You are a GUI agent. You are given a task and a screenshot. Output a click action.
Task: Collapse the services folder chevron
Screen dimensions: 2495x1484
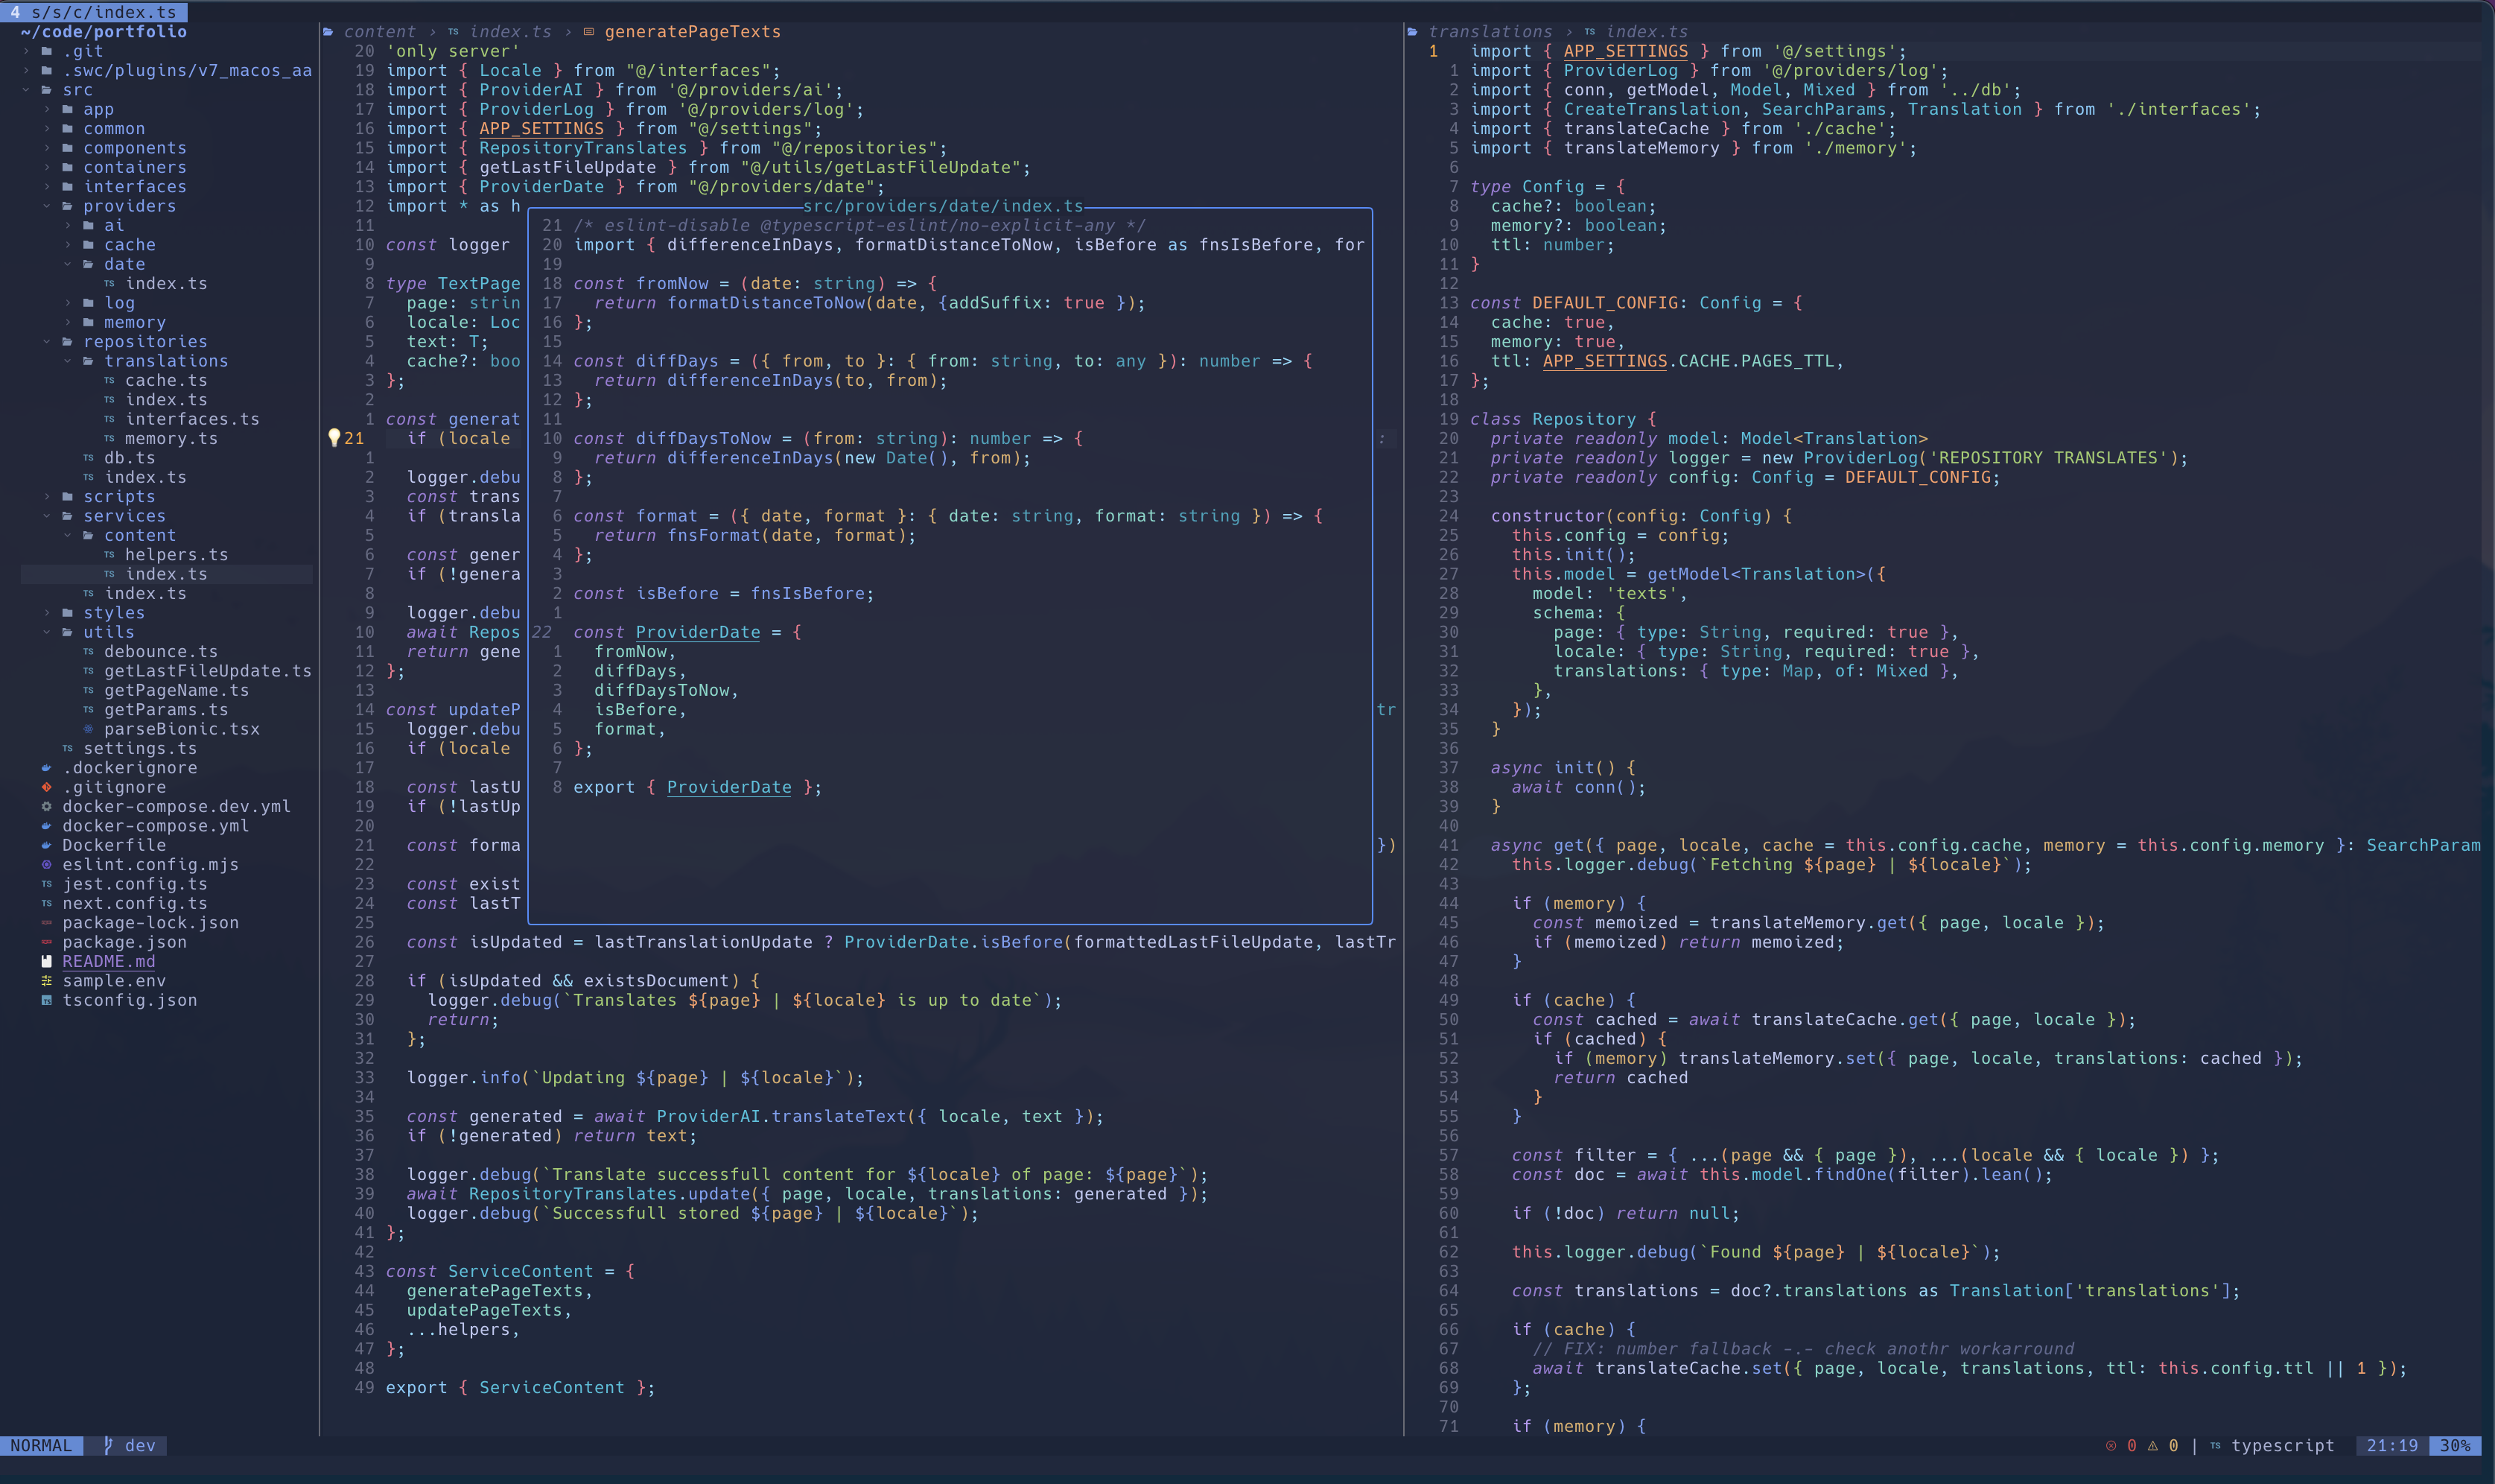47,516
